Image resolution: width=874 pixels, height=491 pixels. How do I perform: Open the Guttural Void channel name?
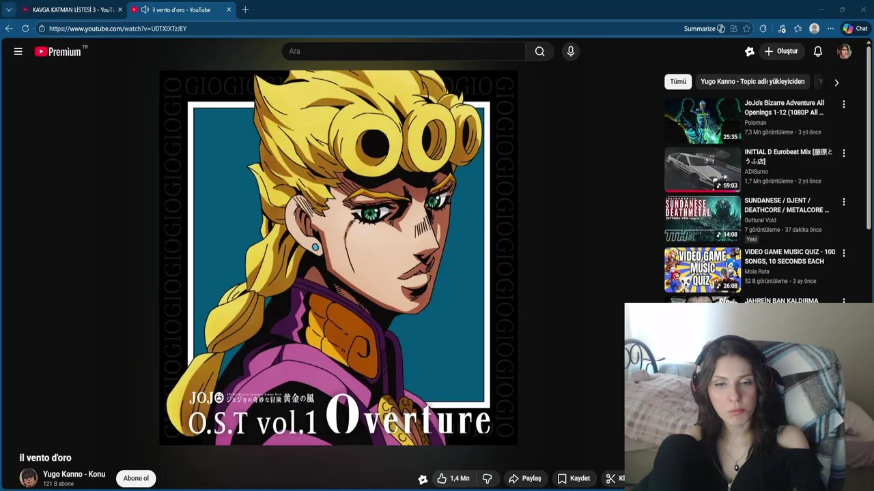click(x=760, y=220)
